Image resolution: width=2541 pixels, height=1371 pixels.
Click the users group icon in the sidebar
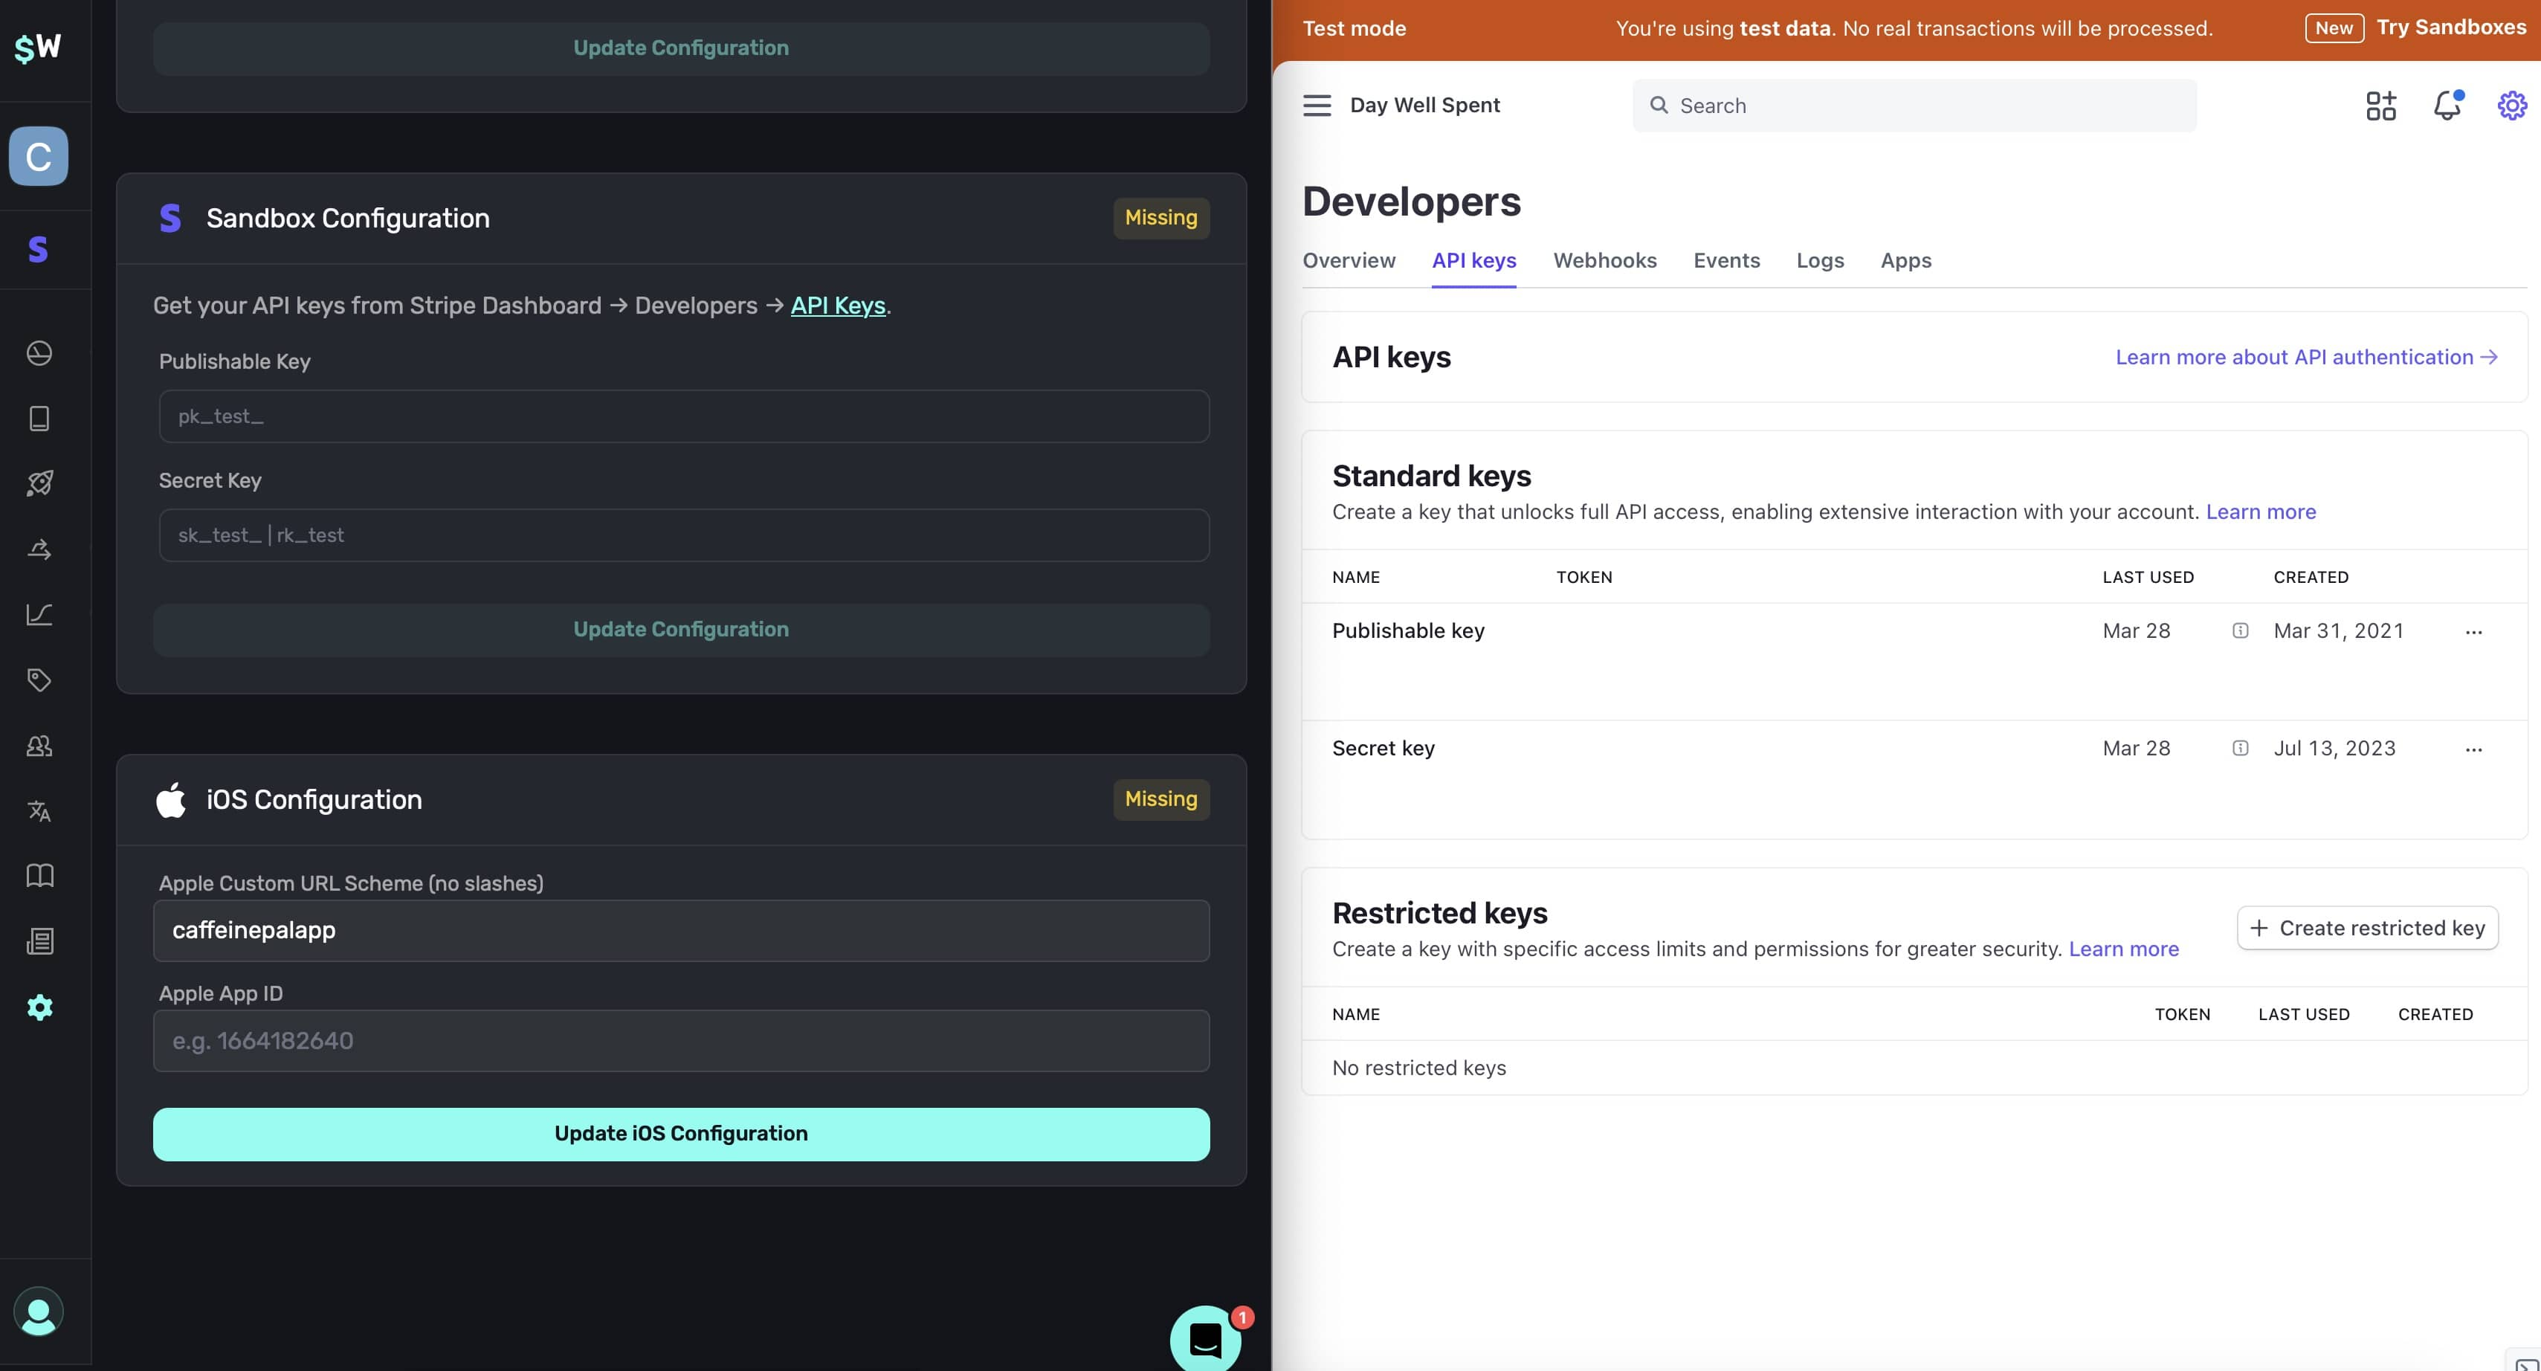click(x=39, y=746)
